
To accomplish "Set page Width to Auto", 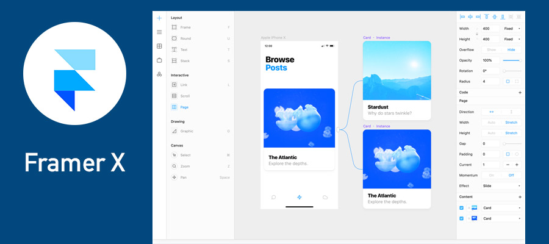I will (491, 123).
